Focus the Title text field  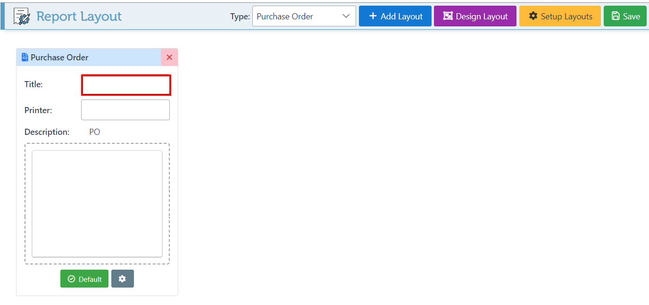[126, 85]
